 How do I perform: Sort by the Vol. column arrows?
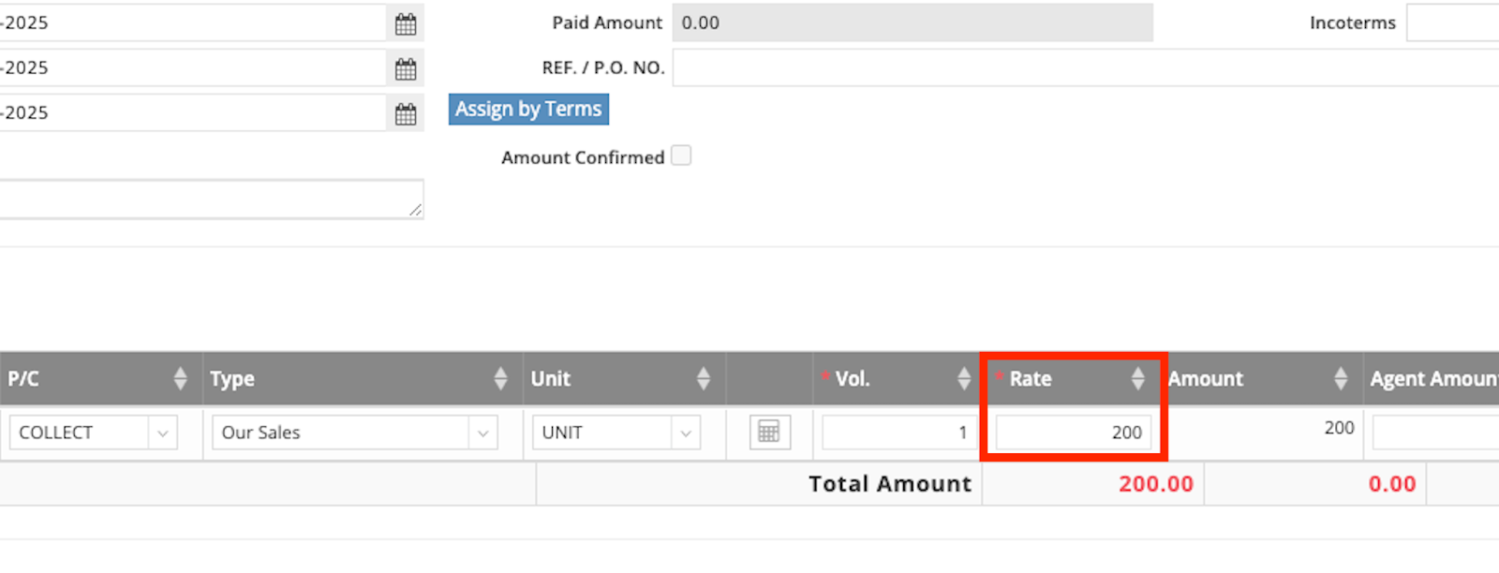pyautogui.click(x=963, y=378)
